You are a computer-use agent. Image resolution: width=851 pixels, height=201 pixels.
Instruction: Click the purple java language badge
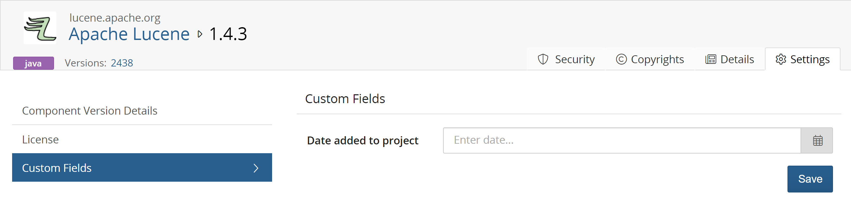[x=33, y=63]
